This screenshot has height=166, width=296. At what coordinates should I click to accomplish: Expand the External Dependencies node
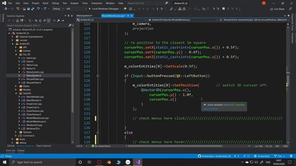click(12, 37)
